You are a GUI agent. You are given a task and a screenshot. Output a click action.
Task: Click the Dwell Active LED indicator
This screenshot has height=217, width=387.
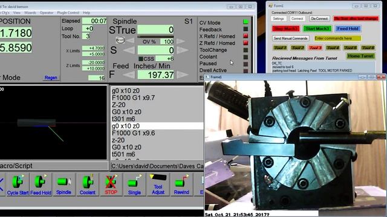(x=246, y=71)
